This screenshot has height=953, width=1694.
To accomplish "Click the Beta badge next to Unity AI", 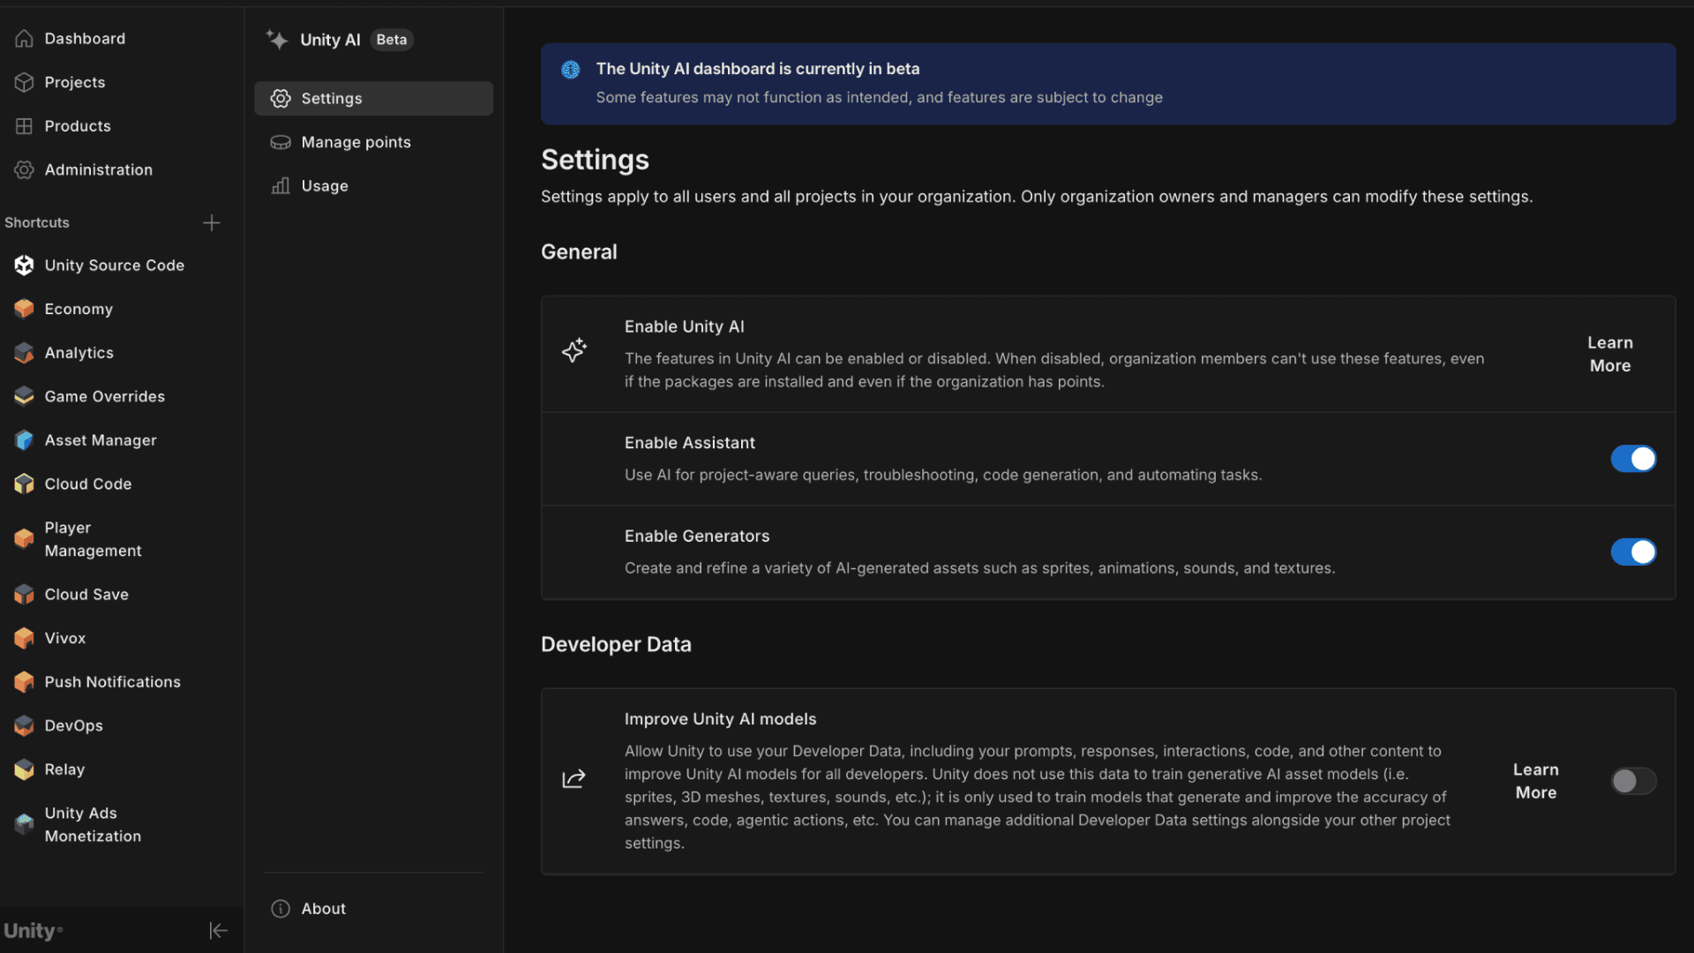I will 391,40.
